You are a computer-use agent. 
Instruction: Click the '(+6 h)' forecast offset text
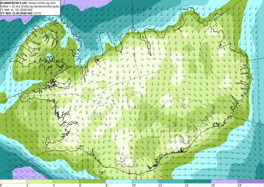click(37, 13)
